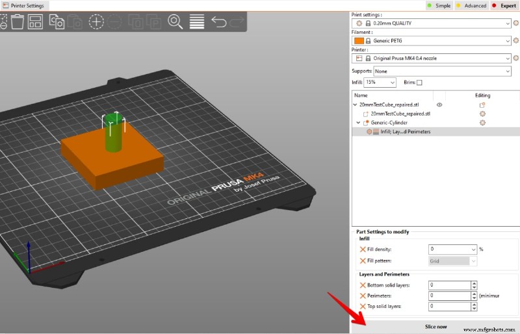Decrease Top solid layers with down arrow

pyautogui.click(x=474, y=309)
